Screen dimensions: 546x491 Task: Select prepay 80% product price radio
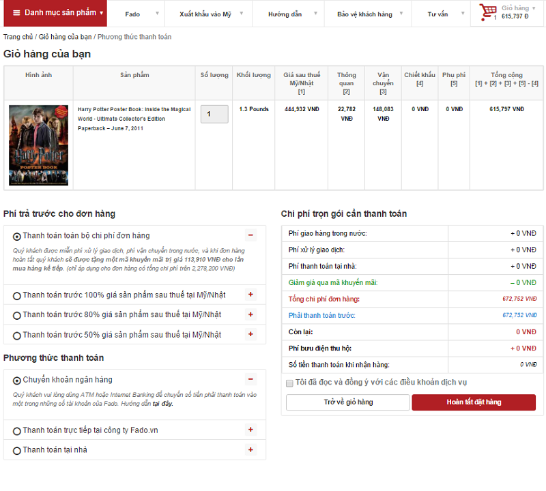point(16,316)
